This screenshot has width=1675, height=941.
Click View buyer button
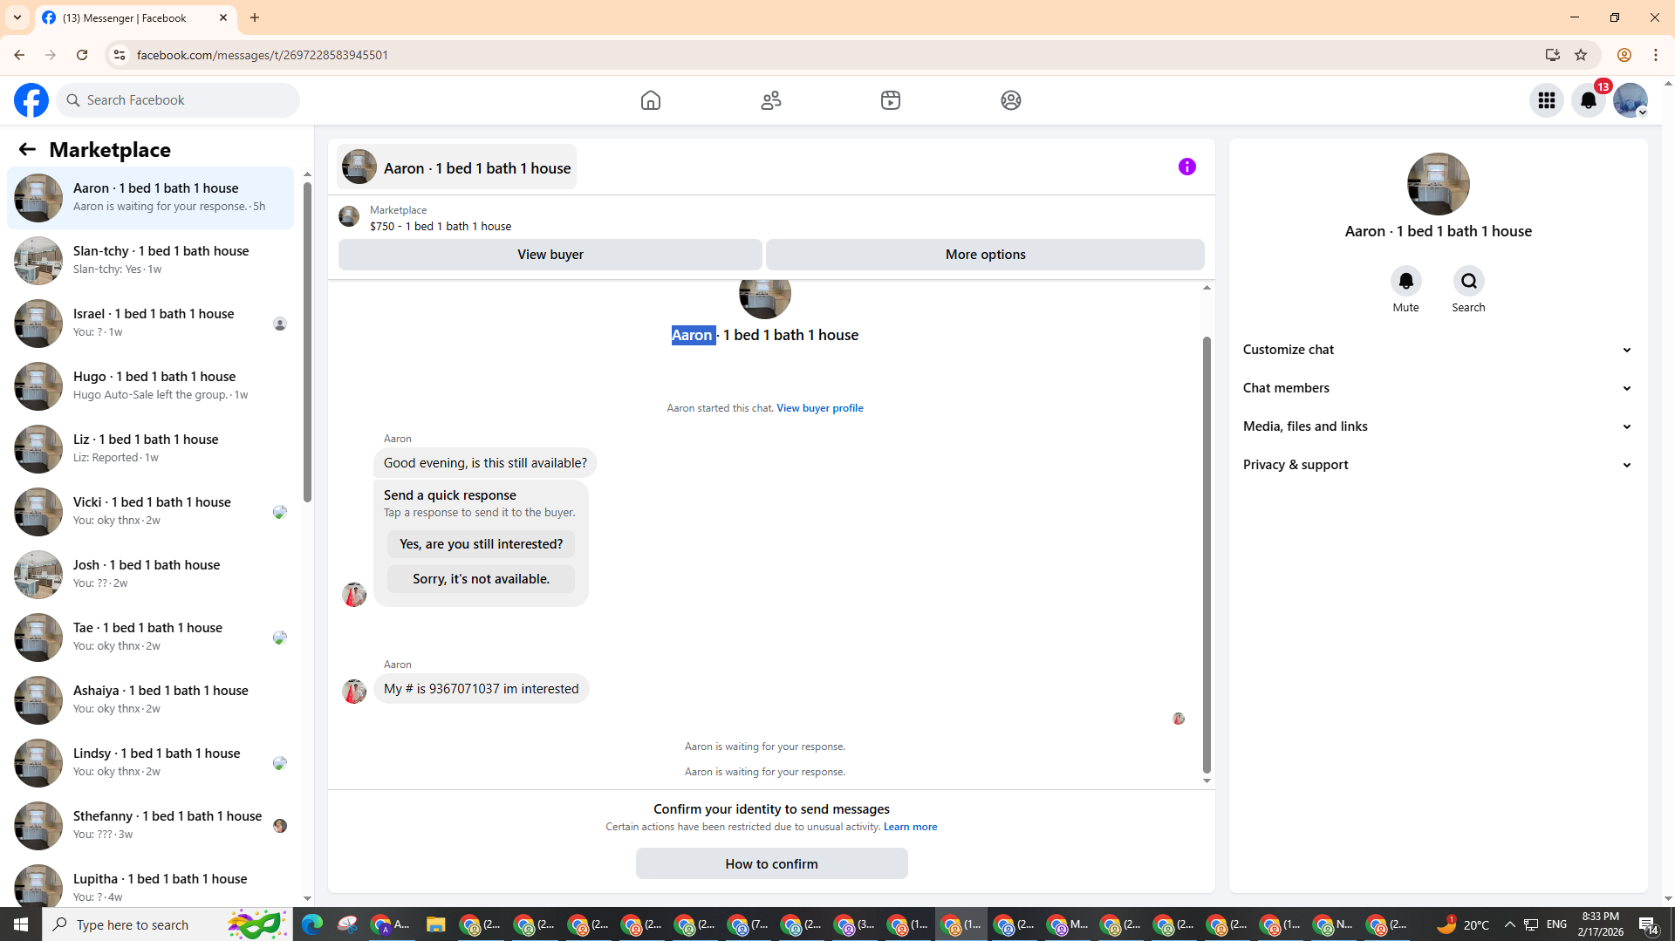(550, 255)
